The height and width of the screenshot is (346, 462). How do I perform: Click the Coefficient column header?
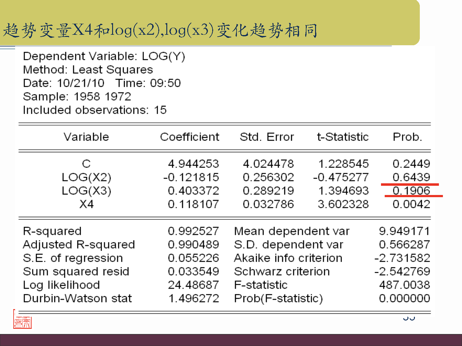pos(189,137)
